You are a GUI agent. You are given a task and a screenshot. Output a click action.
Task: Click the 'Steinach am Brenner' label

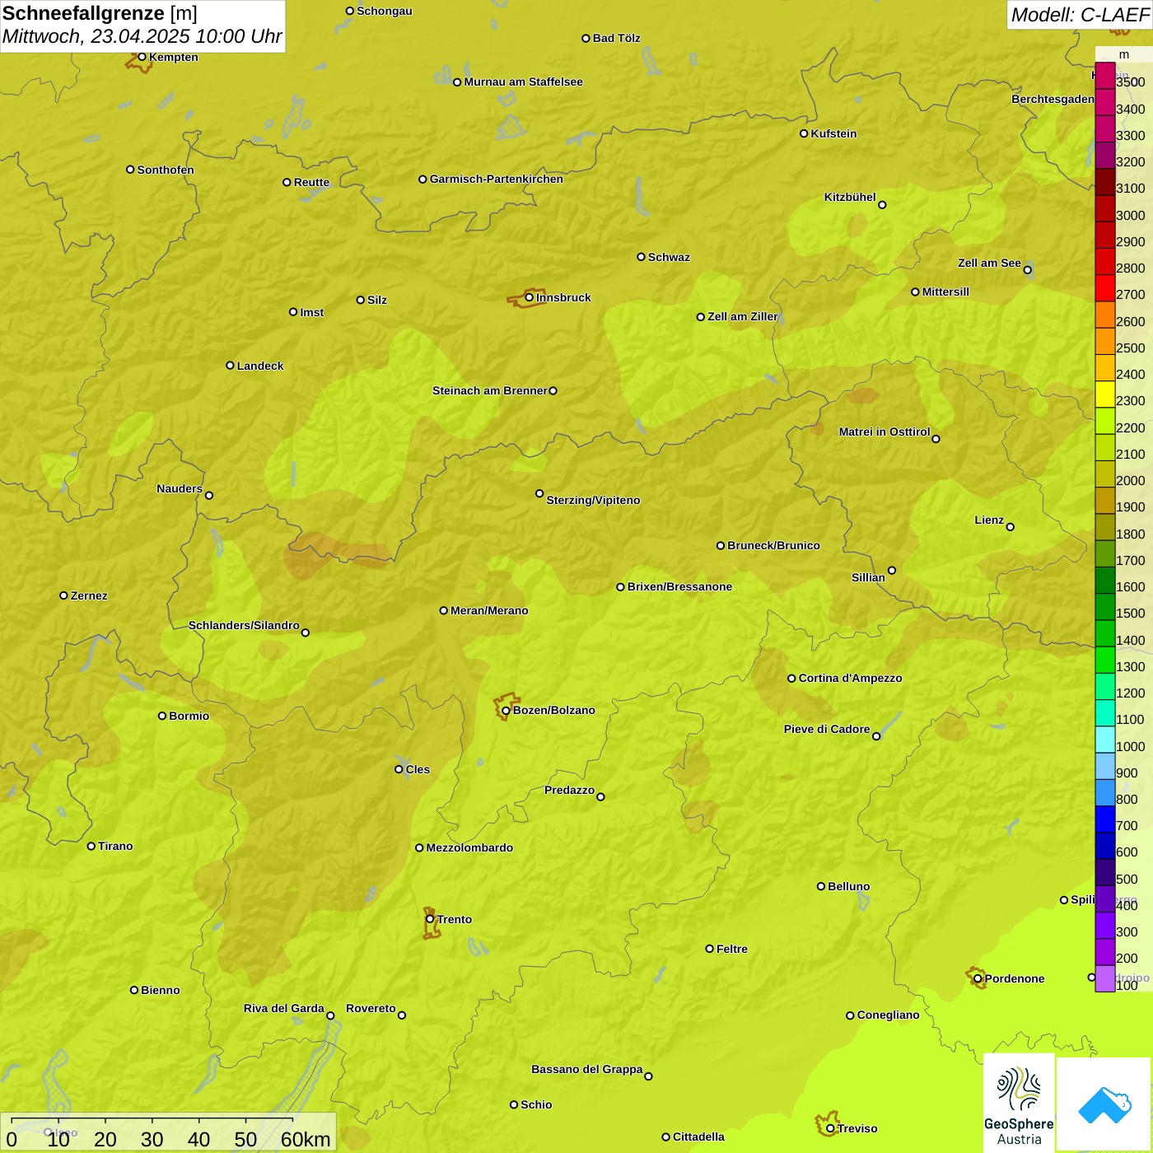coord(490,390)
